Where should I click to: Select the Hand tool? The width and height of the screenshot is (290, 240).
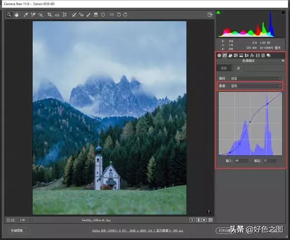16,14
